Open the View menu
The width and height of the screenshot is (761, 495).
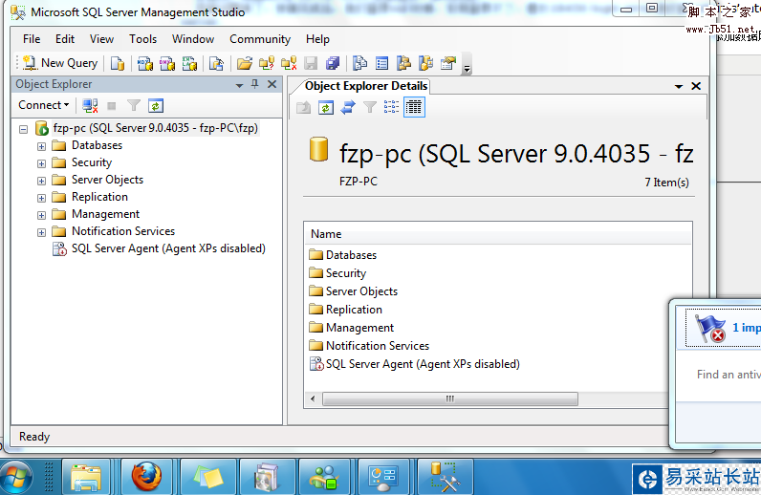pyautogui.click(x=101, y=39)
